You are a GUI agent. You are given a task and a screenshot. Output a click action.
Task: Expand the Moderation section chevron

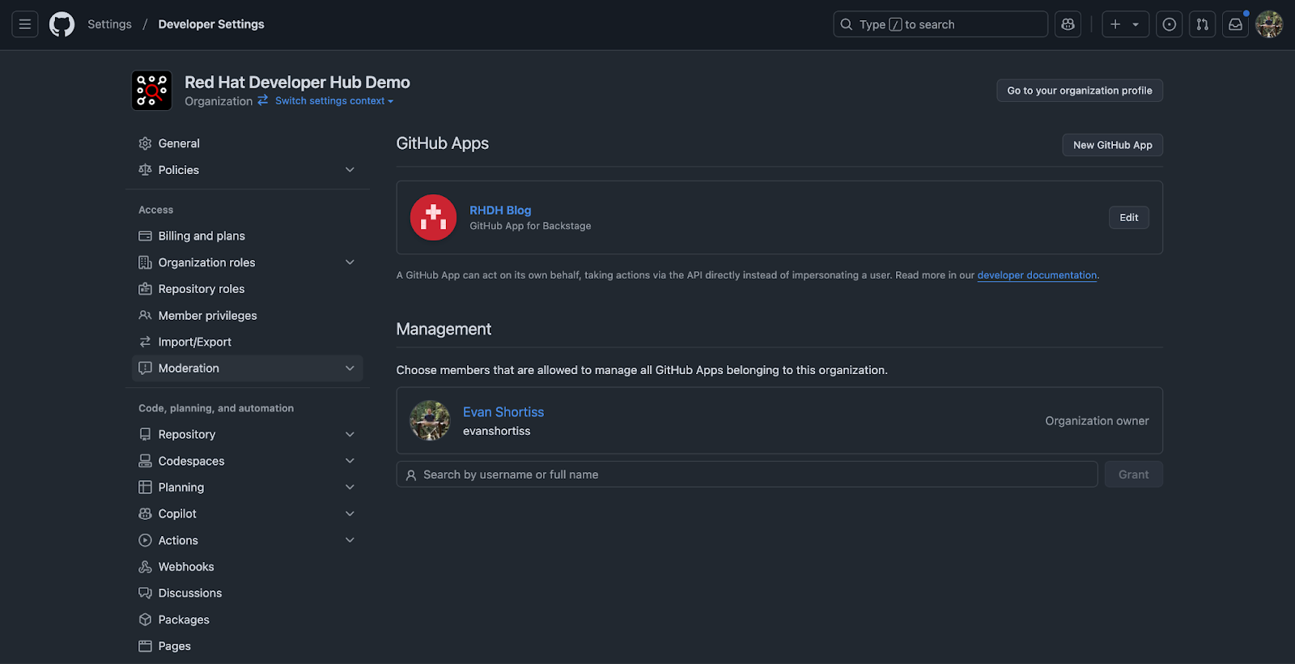click(350, 368)
